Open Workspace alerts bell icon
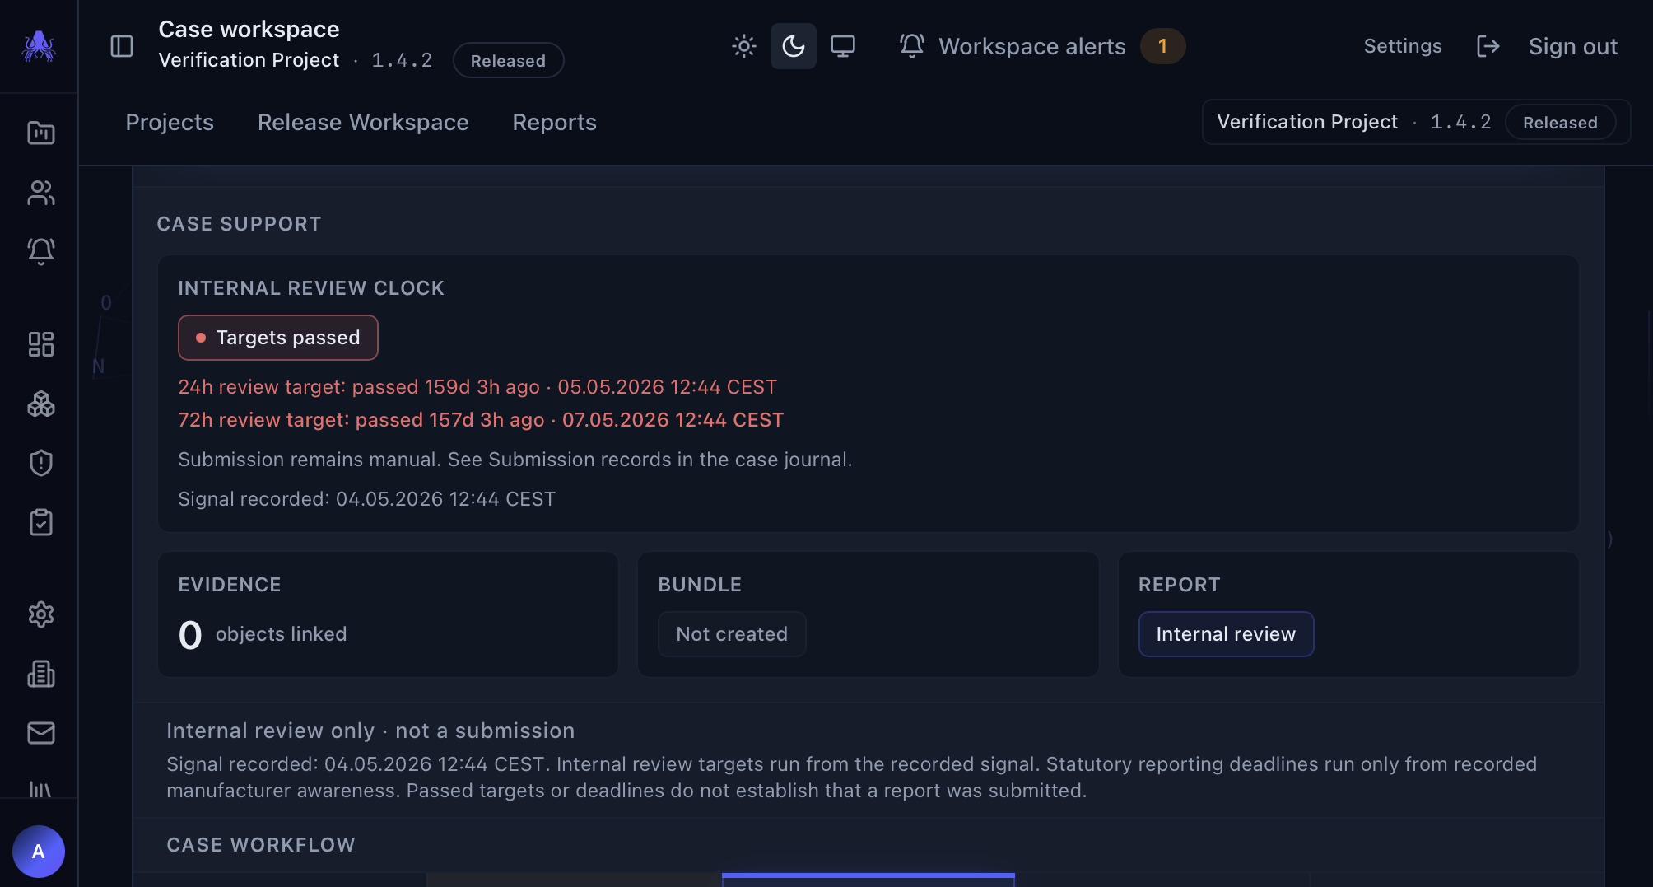Viewport: 1653px width, 887px height. (911, 46)
